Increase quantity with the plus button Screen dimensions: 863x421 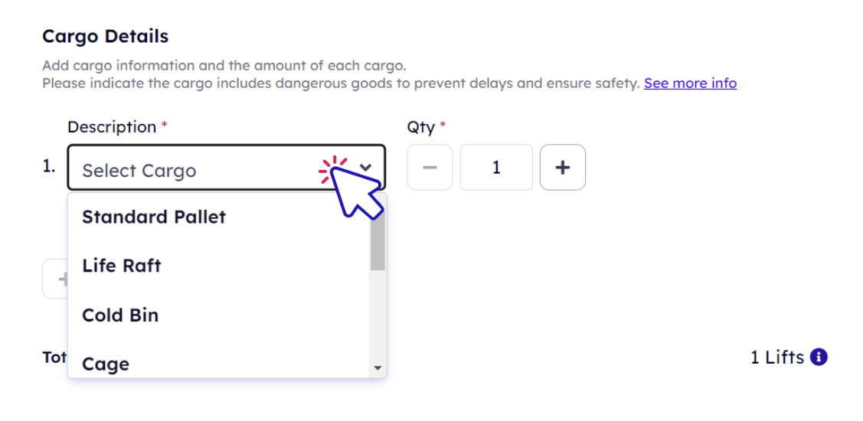click(563, 168)
